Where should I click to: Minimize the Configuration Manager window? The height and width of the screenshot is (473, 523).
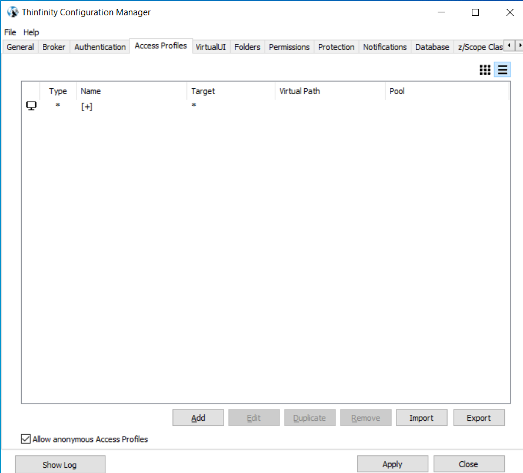pos(441,12)
